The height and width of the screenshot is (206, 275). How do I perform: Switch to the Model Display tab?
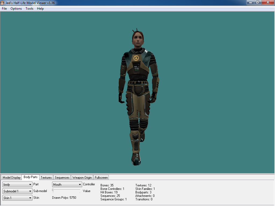coord(12,178)
